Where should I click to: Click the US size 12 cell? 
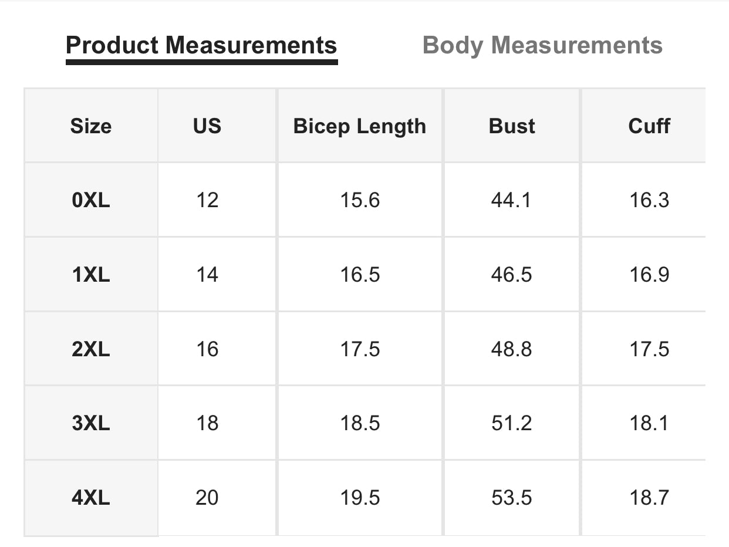point(207,201)
